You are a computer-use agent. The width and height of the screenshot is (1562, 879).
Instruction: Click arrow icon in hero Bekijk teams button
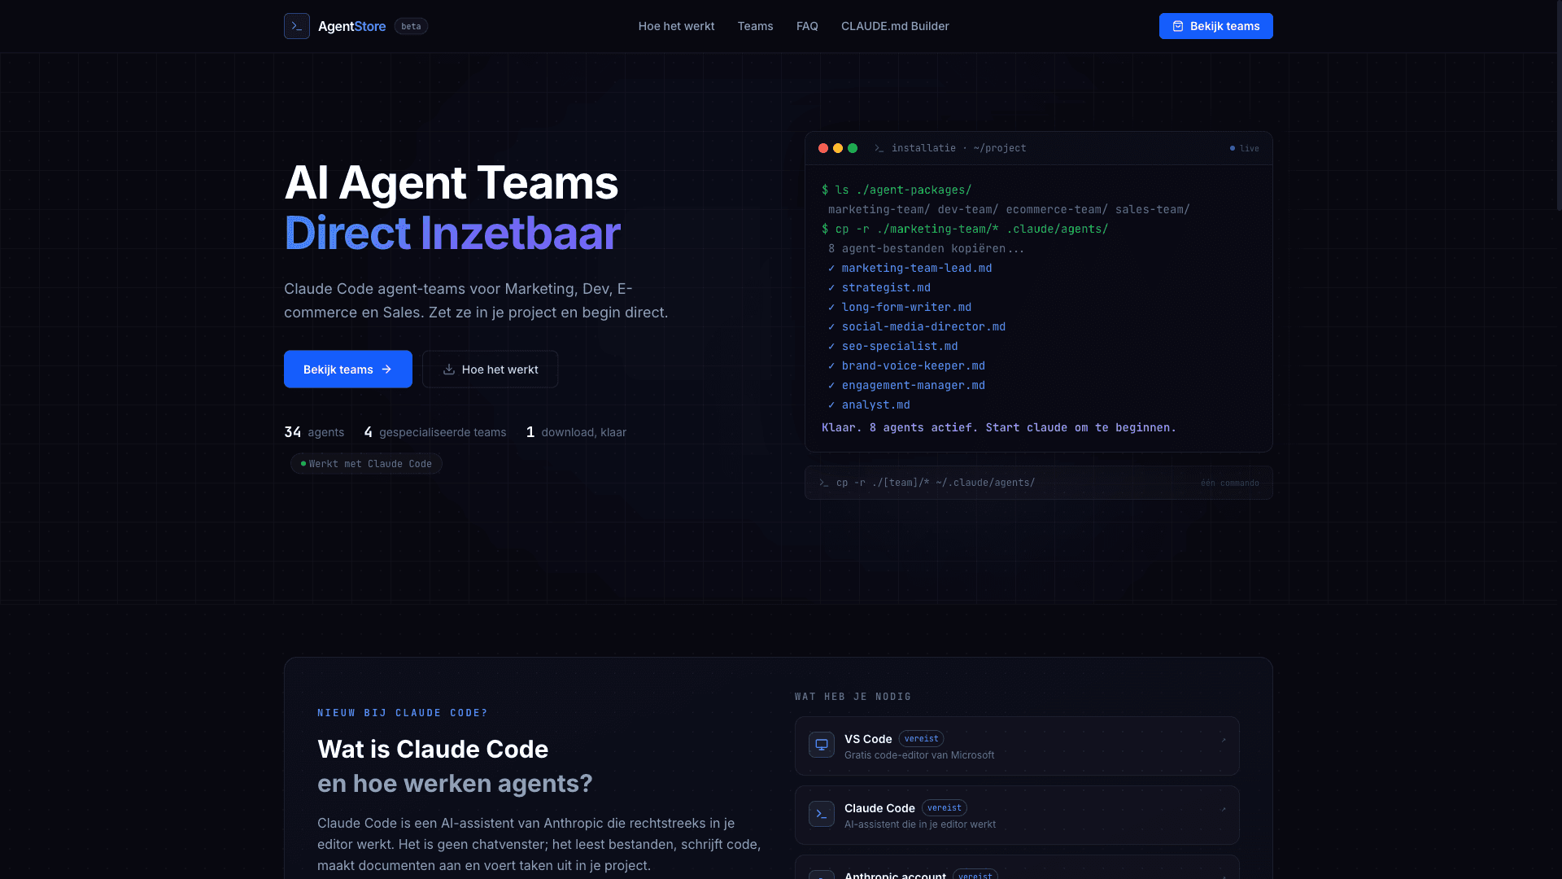click(386, 370)
